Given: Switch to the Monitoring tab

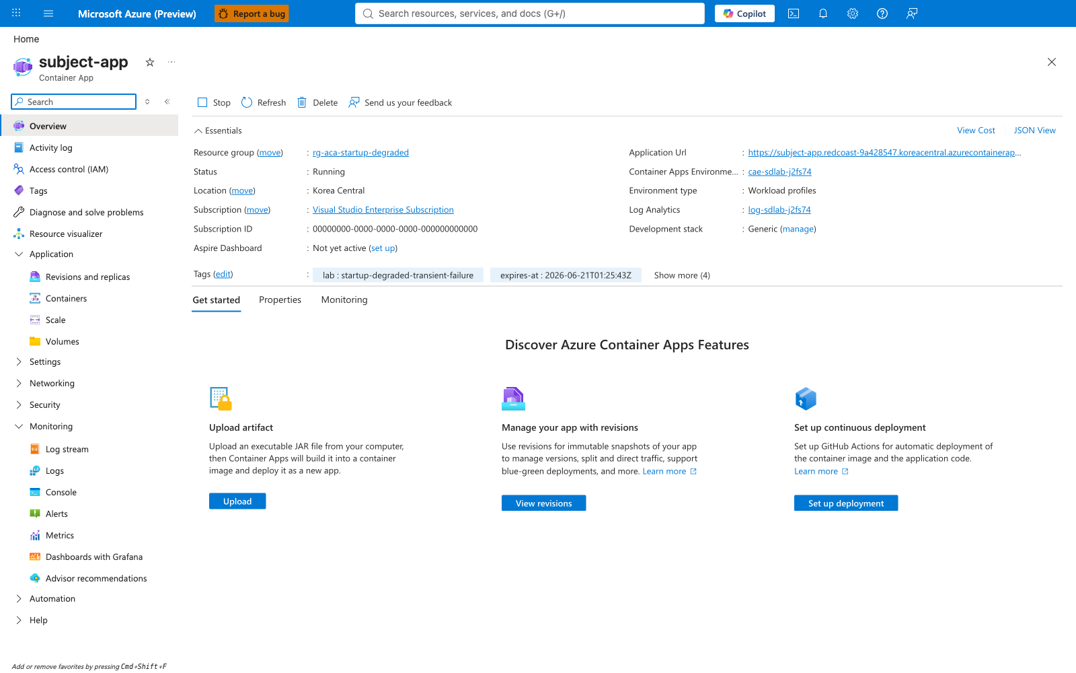Looking at the screenshot, I should (344, 299).
